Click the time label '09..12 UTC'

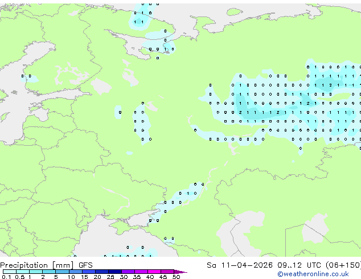pyautogui.click(x=300, y=265)
